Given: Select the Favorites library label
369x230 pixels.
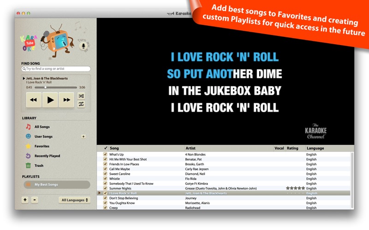Looking at the screenshot, I should coord(42,146).
